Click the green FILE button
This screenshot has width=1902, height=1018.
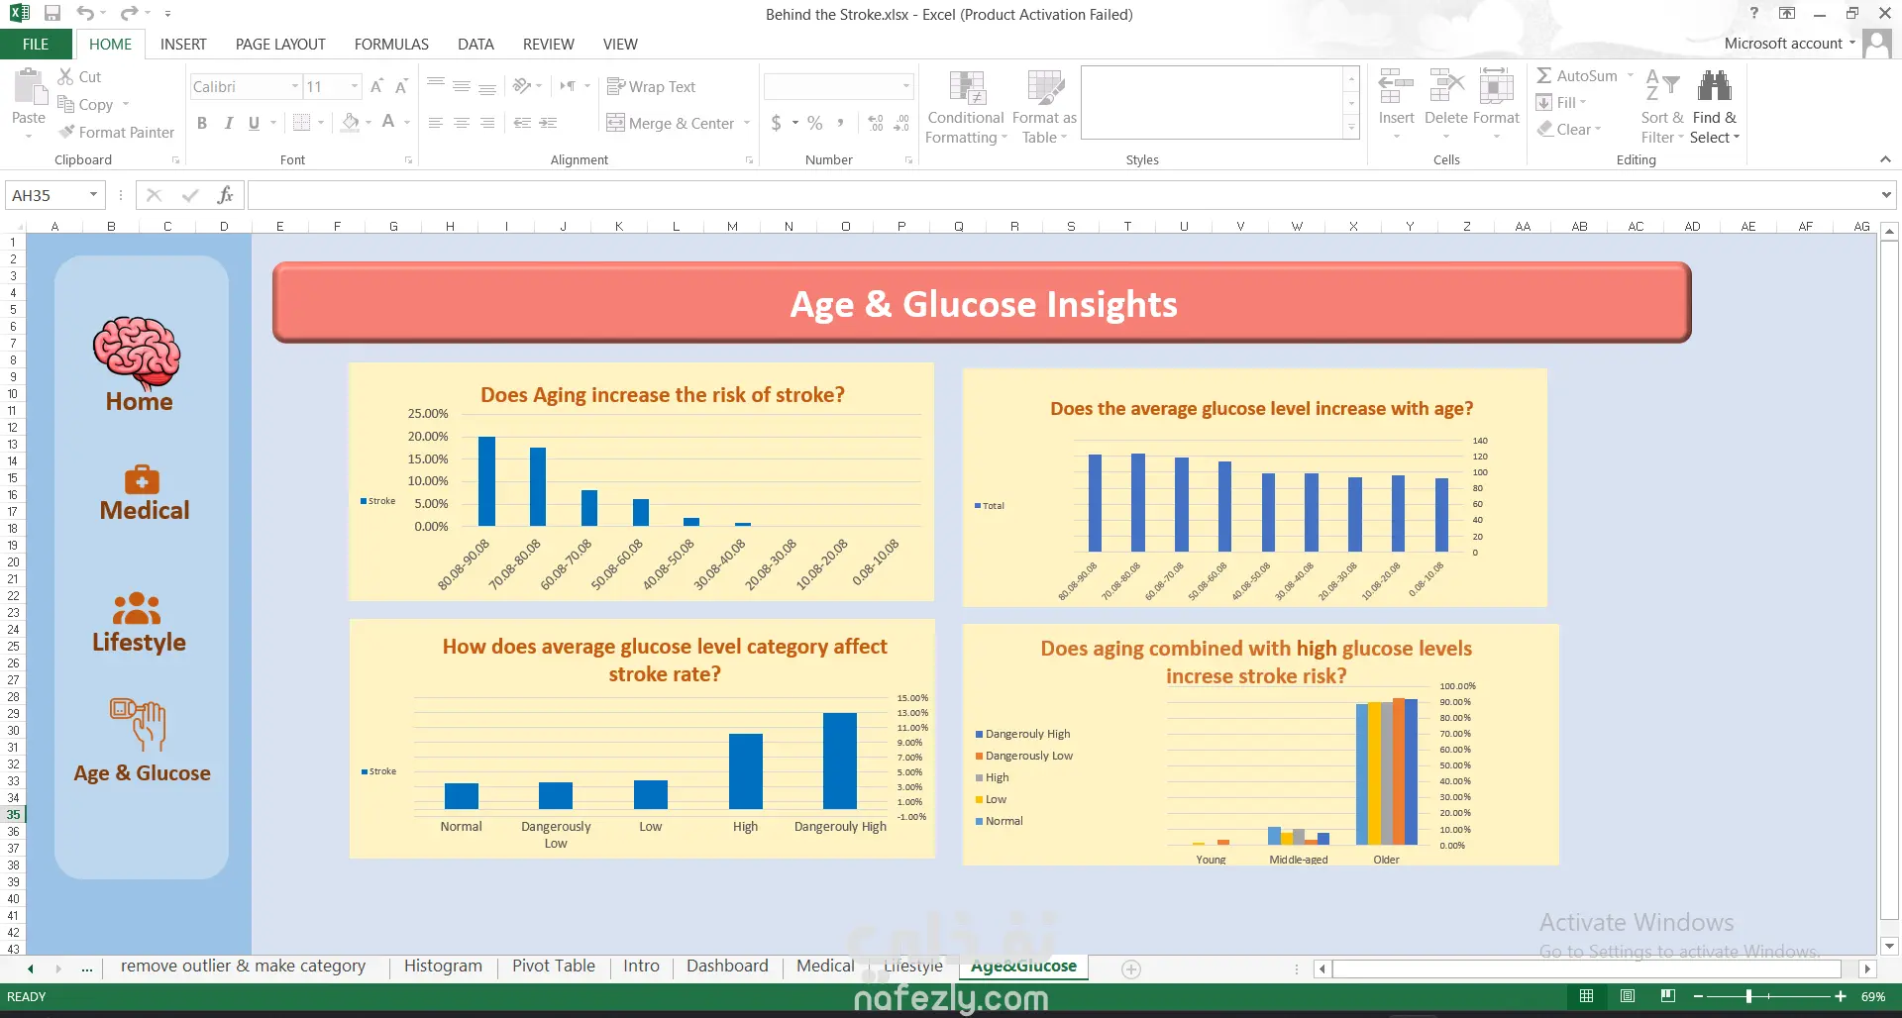pyautogui.click(x=36, y=45)
